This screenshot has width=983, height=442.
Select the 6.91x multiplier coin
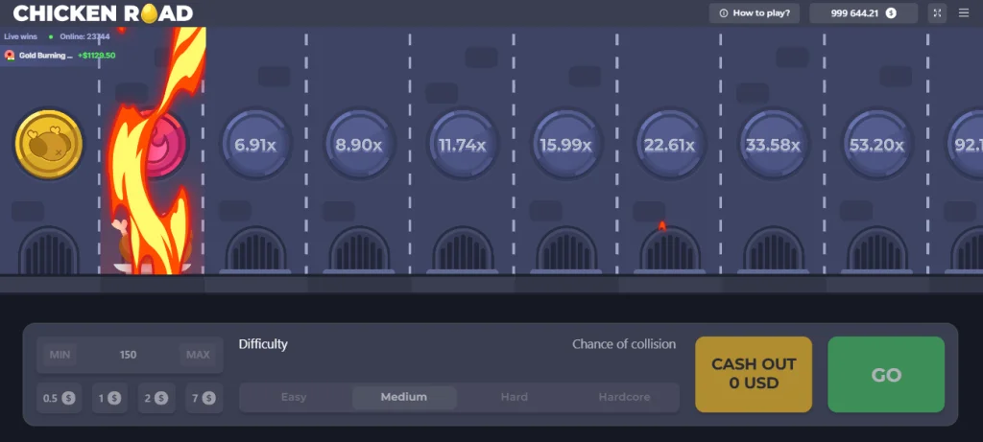click(255, 145)
